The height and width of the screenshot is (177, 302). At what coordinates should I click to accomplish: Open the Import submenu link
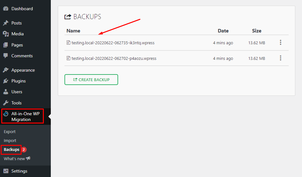click(10, 140)
